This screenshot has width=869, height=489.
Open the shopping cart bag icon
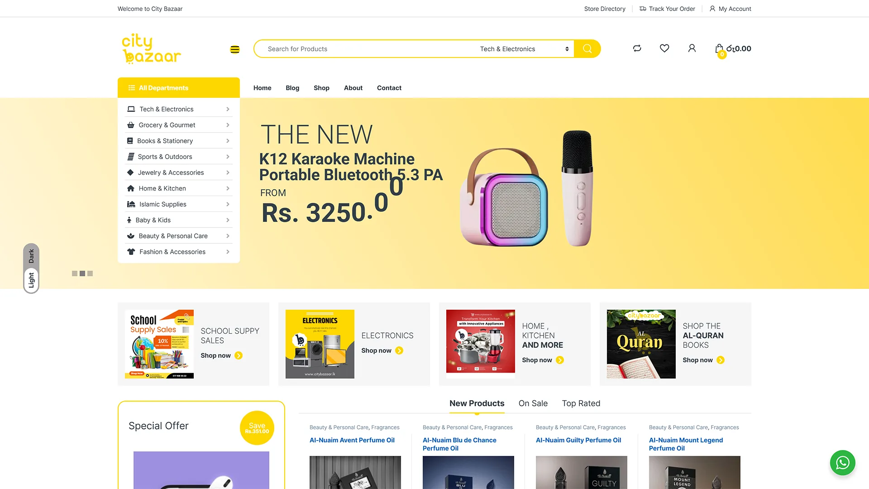(719, 49)
